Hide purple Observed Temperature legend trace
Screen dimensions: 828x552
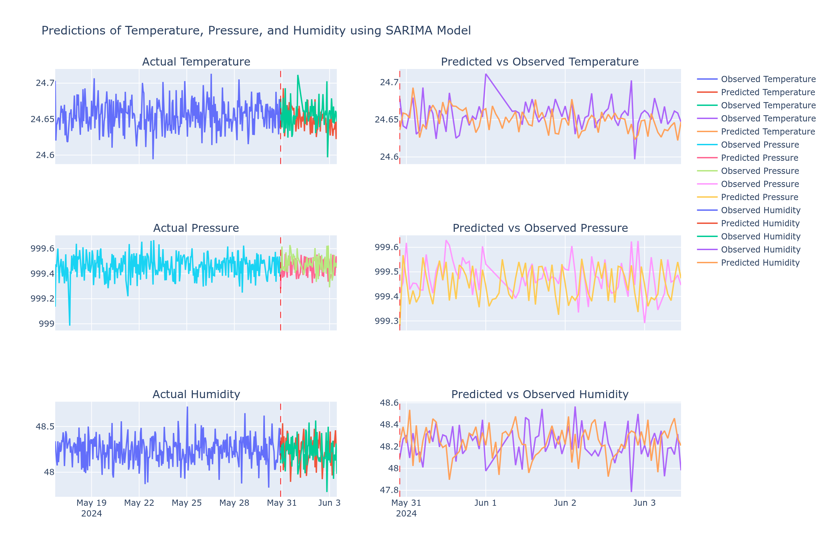(x=768, y=118)
